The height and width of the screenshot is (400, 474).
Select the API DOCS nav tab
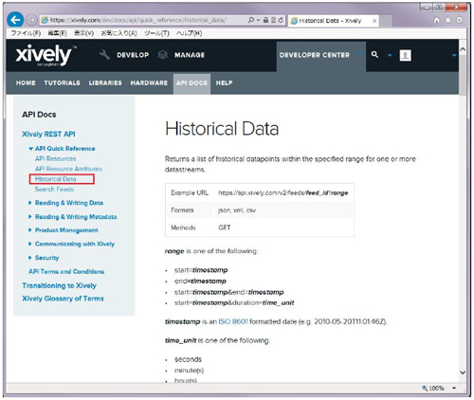coord(191,83)
